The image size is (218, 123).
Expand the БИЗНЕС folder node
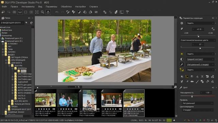pos(3,52)
